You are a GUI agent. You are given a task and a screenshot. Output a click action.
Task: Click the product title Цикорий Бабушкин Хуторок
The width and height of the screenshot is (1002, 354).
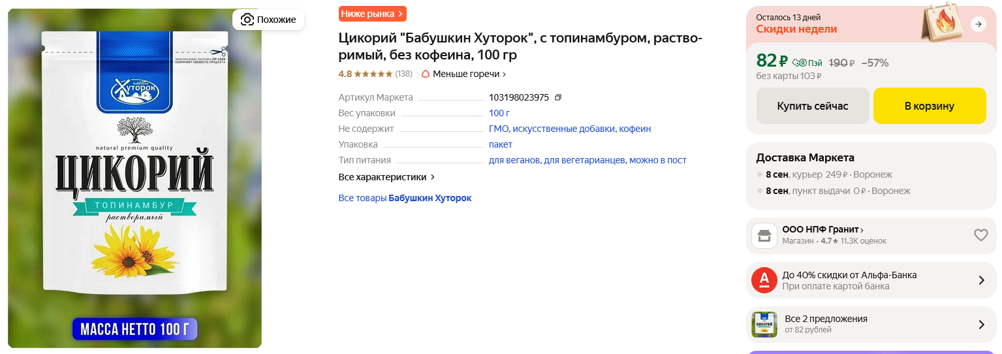tap(520, 46)
